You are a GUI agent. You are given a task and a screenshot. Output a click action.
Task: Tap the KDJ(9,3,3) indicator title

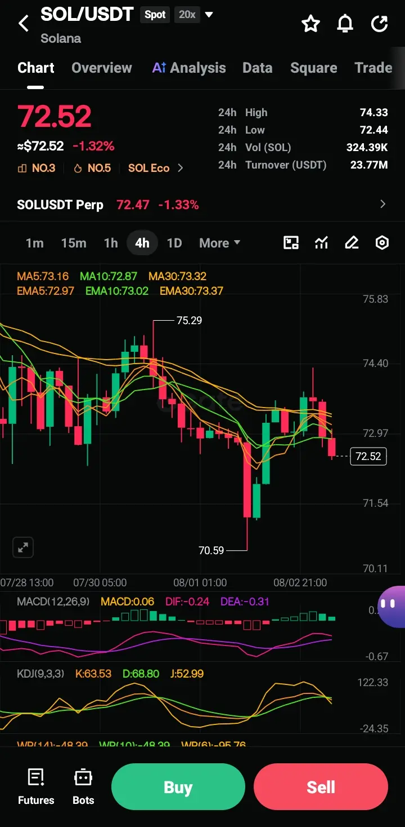[x=41, y=674]
